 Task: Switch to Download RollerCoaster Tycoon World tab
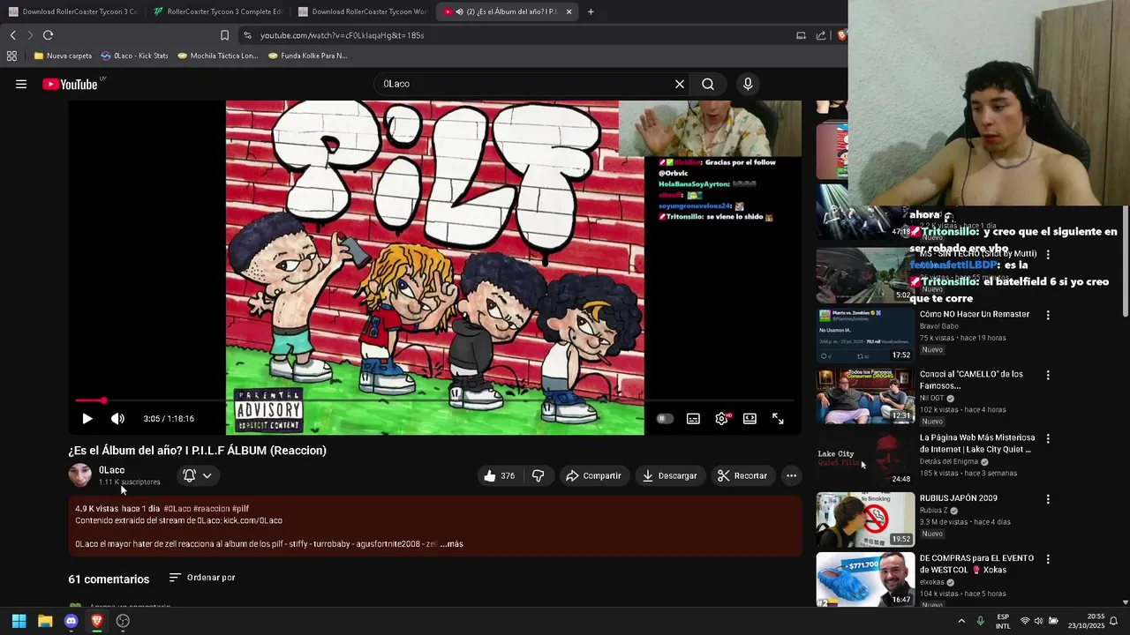point(361,11)
